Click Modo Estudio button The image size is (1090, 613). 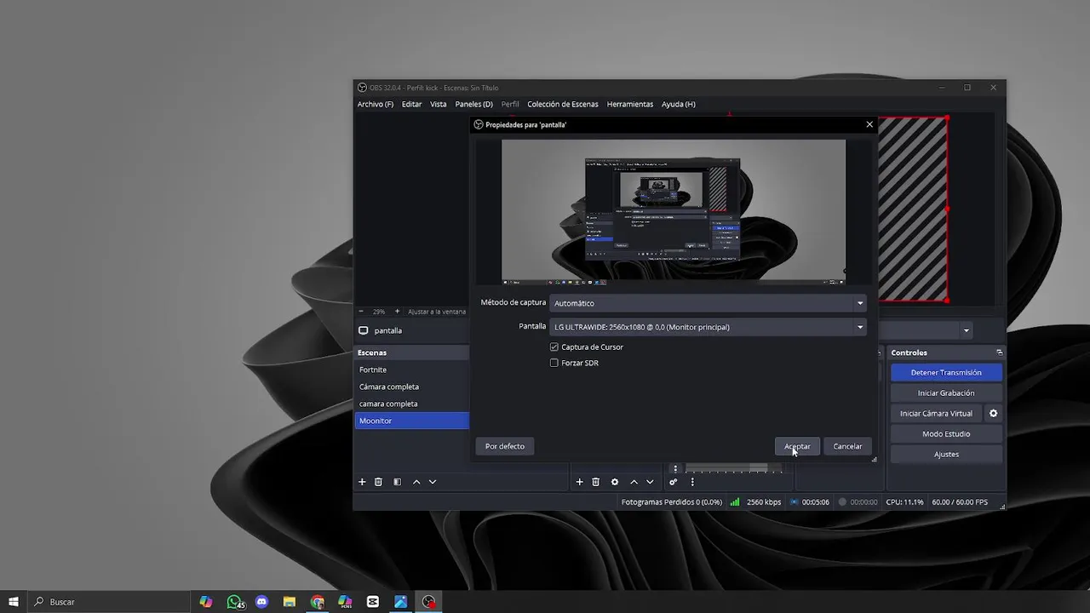(946, 433)
